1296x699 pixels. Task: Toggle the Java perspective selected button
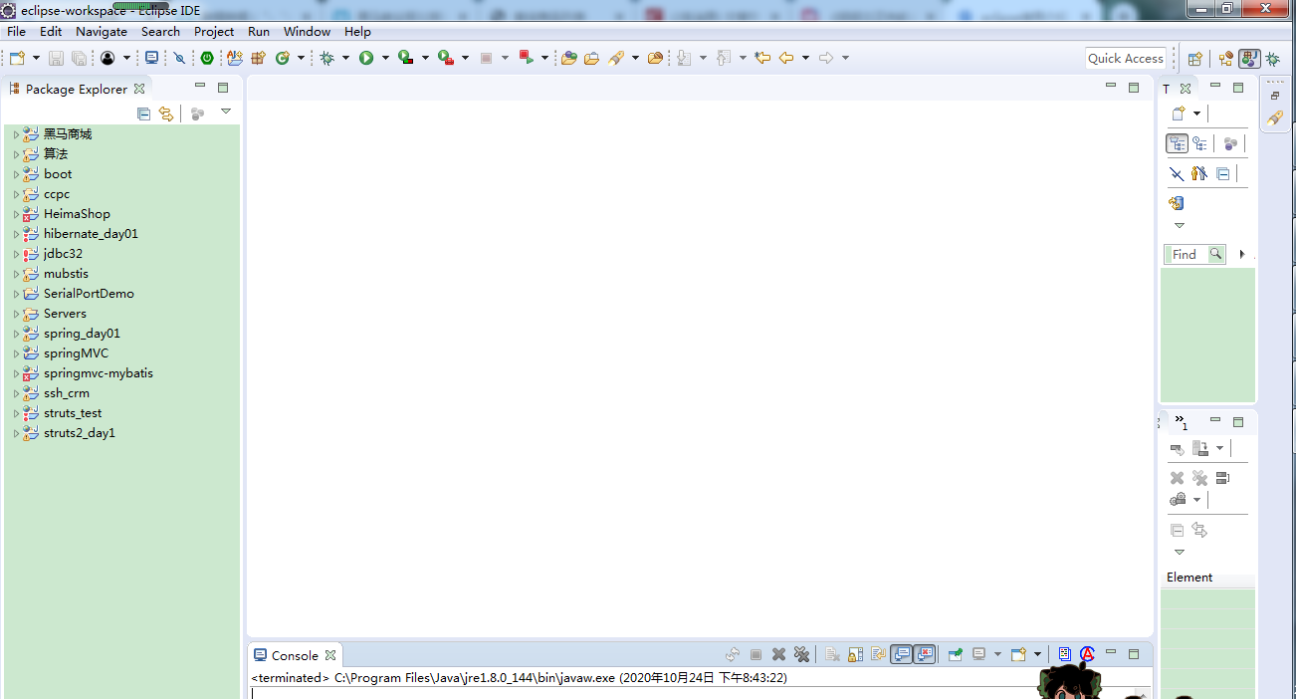(1249, 59)
